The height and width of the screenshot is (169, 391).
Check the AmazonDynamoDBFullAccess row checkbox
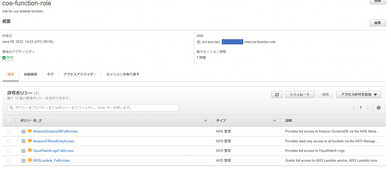[x=9, y=131]
